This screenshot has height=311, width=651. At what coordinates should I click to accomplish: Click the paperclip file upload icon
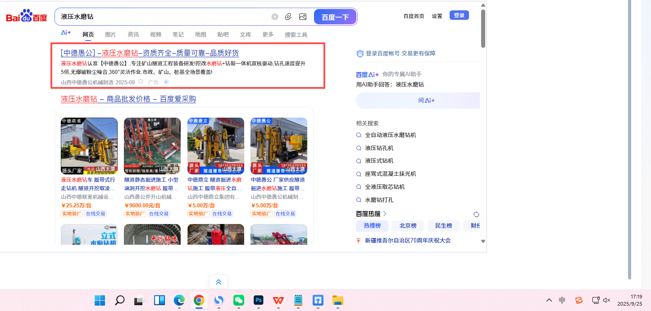pos(288,17)
